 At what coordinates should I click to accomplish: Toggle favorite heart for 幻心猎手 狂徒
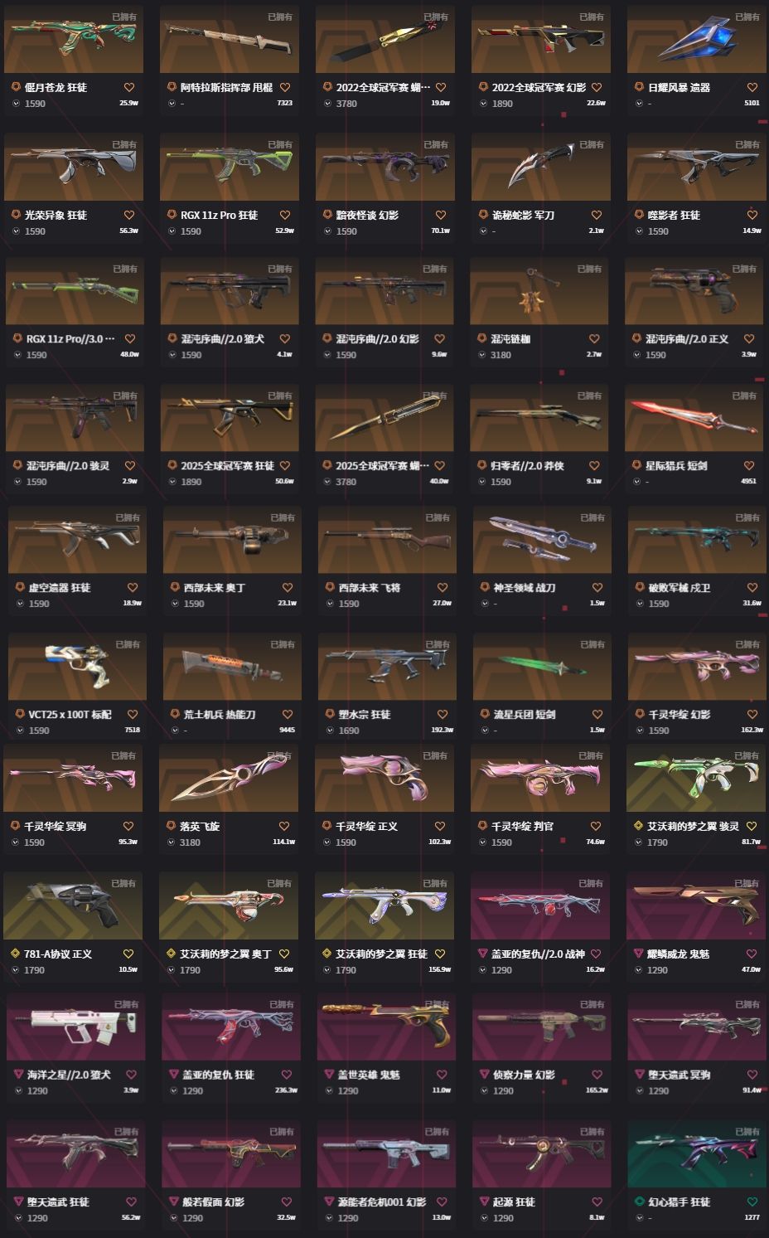click(x=752, y=1202)
